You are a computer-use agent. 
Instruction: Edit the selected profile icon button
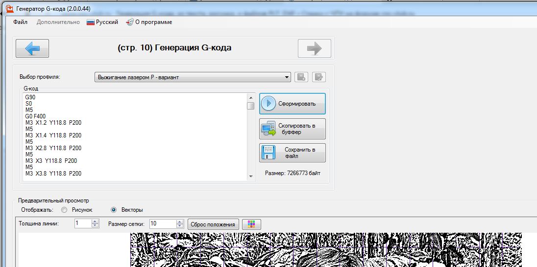(x=318, y=77)
